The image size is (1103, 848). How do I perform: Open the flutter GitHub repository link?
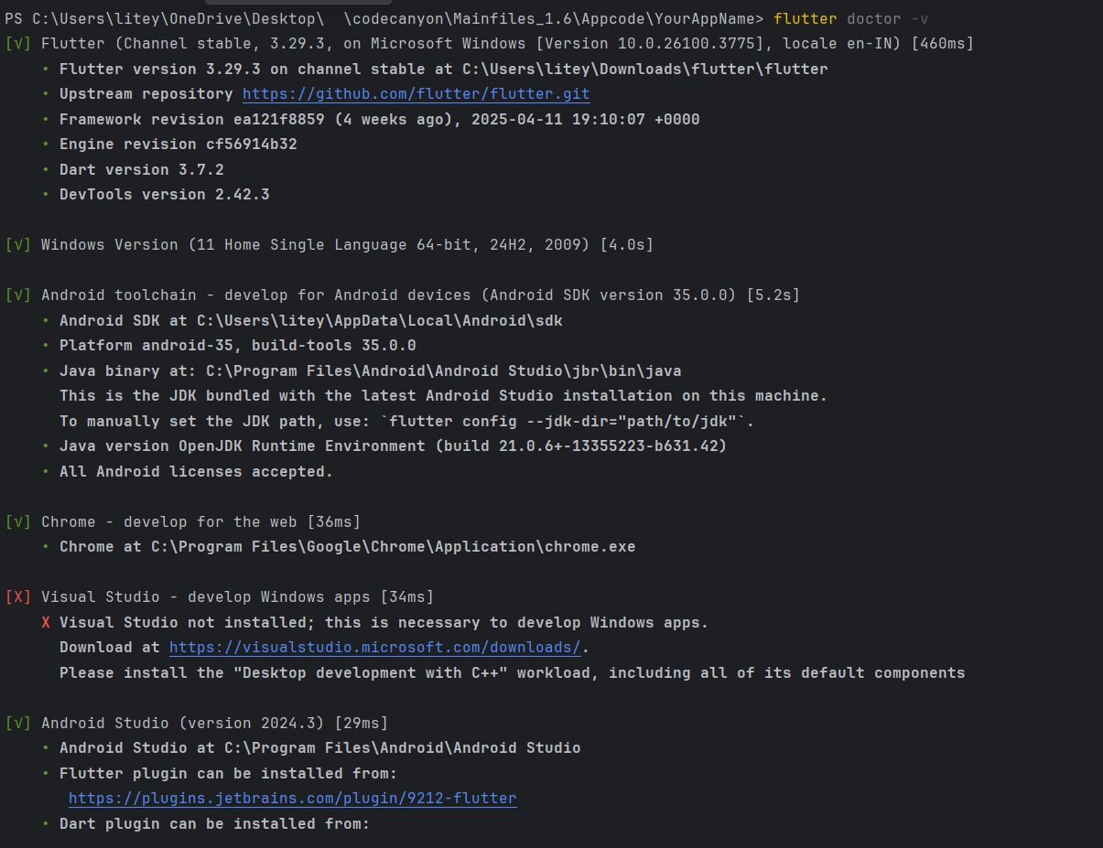[x=416, y=94]
